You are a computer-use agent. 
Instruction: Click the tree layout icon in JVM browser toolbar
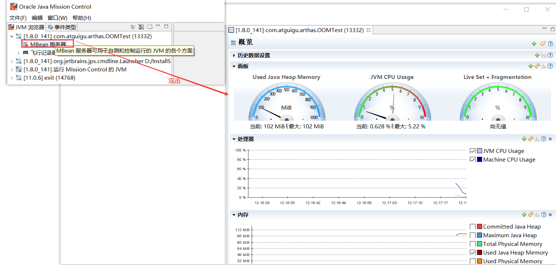pyautogui.click(x=133, y=27)
